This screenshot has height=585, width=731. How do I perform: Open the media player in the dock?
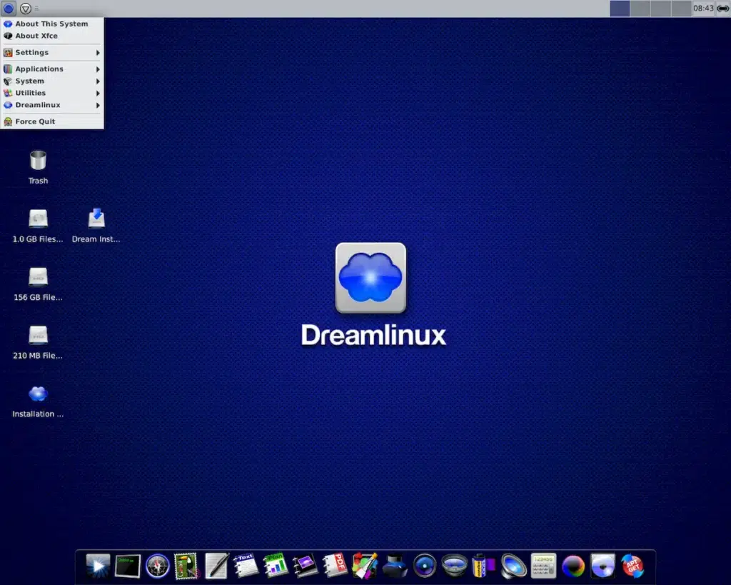[98, 566]
